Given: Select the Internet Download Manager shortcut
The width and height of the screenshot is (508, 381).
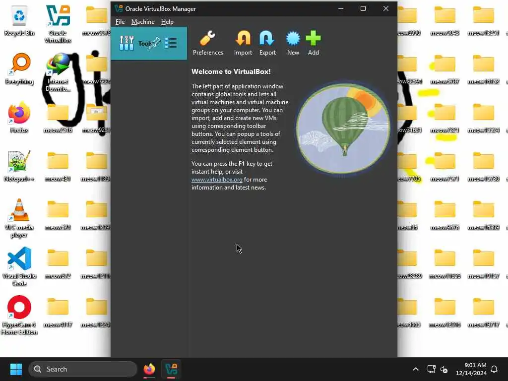Looking at the screenshot, I should pyautogui.click(x=58, y=72).
